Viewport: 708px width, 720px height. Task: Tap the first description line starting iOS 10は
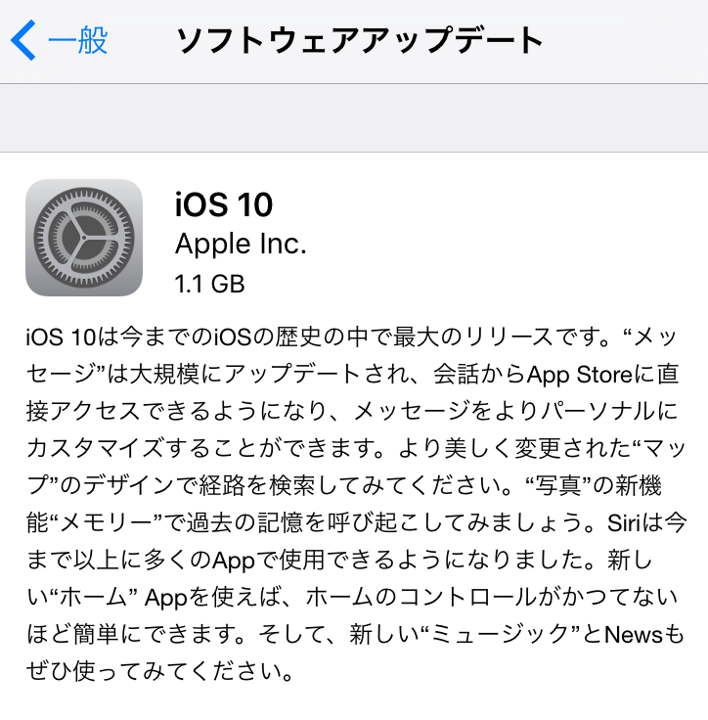pos(351,337)
